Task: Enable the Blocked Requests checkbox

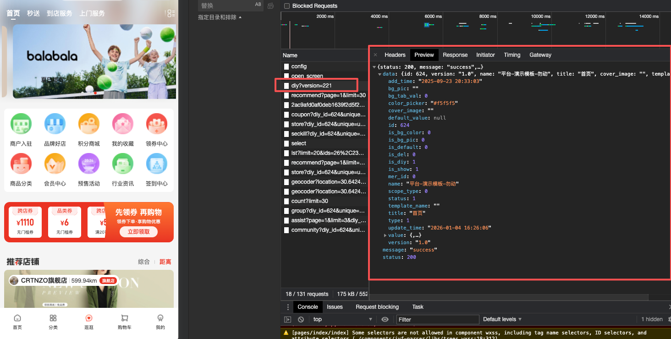Action: point(287,6)
